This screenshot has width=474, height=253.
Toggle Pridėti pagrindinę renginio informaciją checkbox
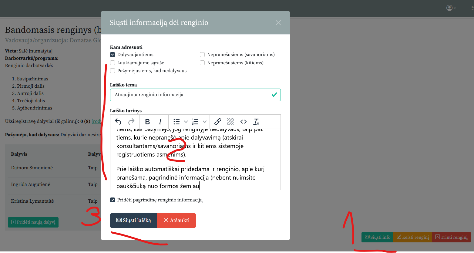click(113, 200)
